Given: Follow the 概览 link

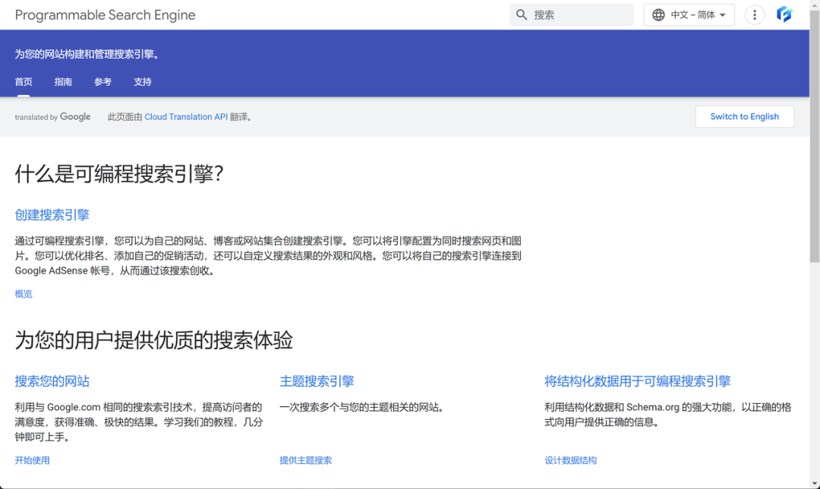Looking at the screenshot, I should [x=24, y=294].
